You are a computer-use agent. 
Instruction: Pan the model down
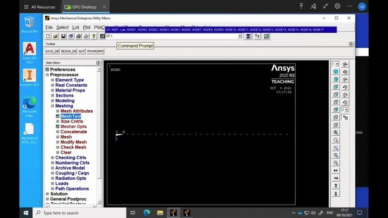point(336,194)
